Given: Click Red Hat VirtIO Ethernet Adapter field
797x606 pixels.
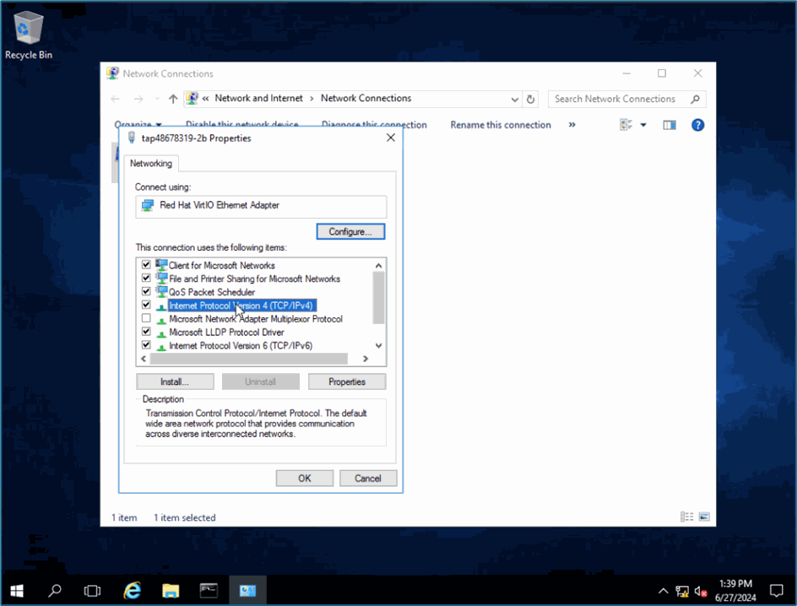Looking at the screenshot, I should [x=261, y=206].
